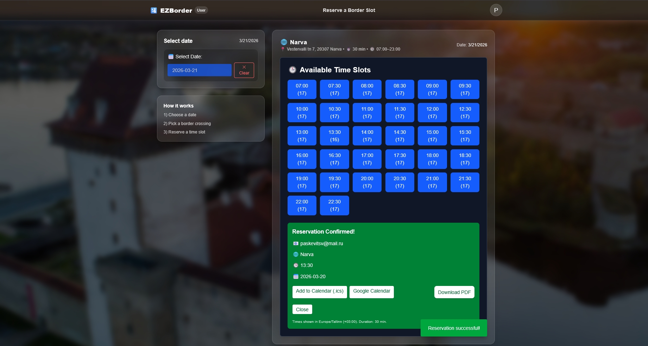Click the Add to Calendar (.ics) button
This screenshot has height=346, width=648.
click(319, 292)
